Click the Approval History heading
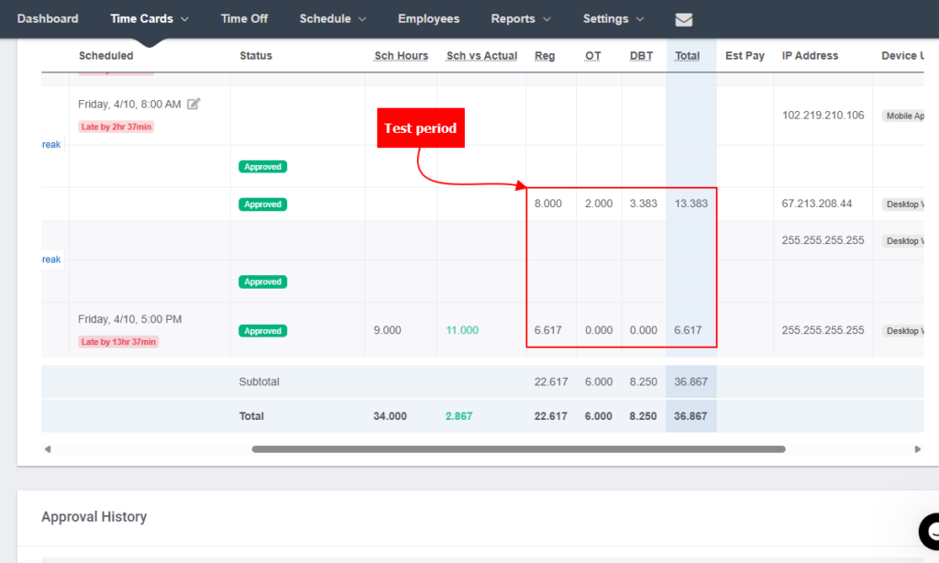 click(x=94, y=516)
